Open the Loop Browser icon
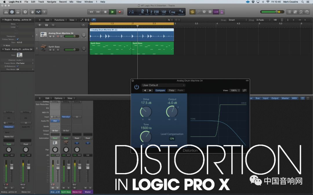The height and width of the screenshot is (195, 313). (x=301, y=12)
